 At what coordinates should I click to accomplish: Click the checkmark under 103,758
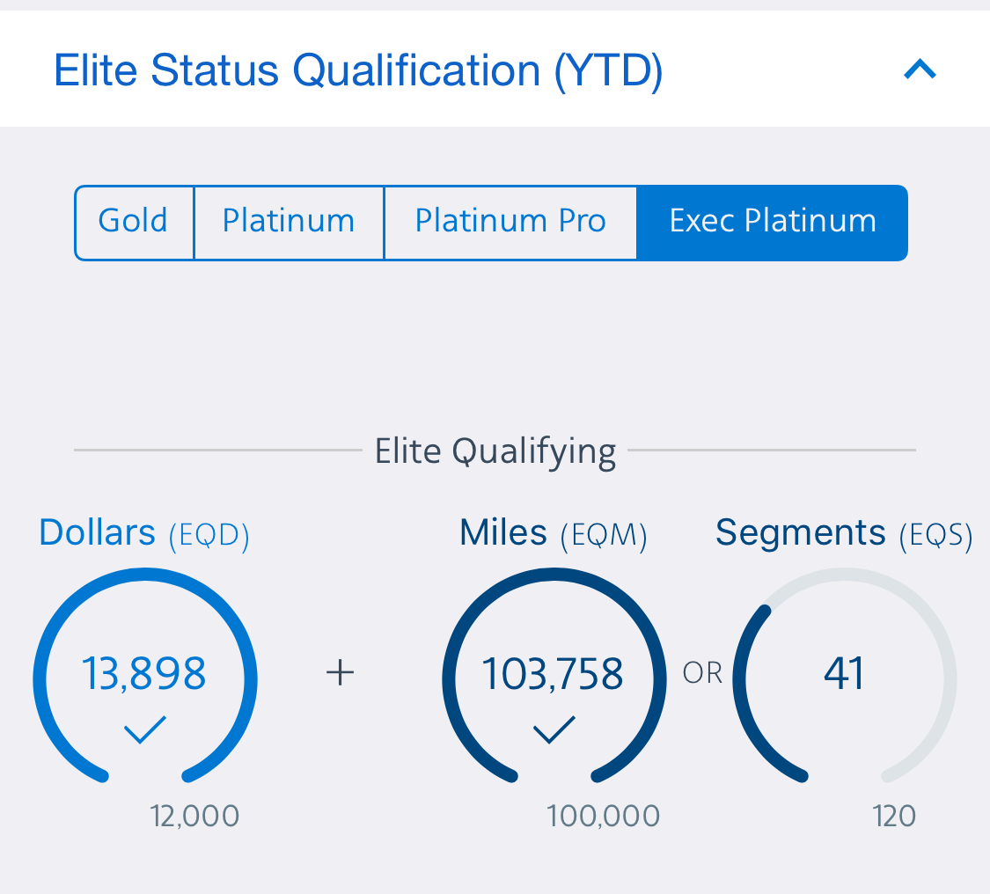click(554, 729)
